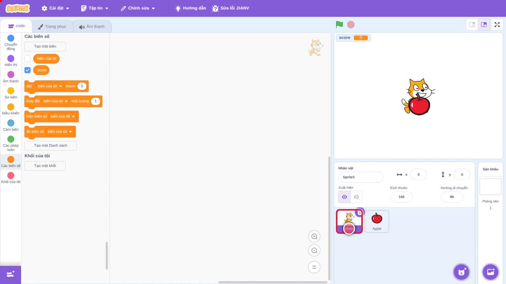Open the Tập tin menu
This screenshot has width=506, height=284.
[x=95, y=8]
